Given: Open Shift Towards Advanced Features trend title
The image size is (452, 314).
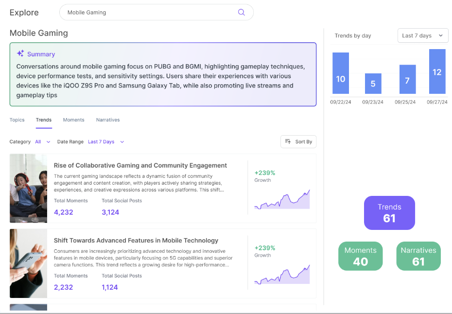Looking at the screenshot, I should coord(136,241).
